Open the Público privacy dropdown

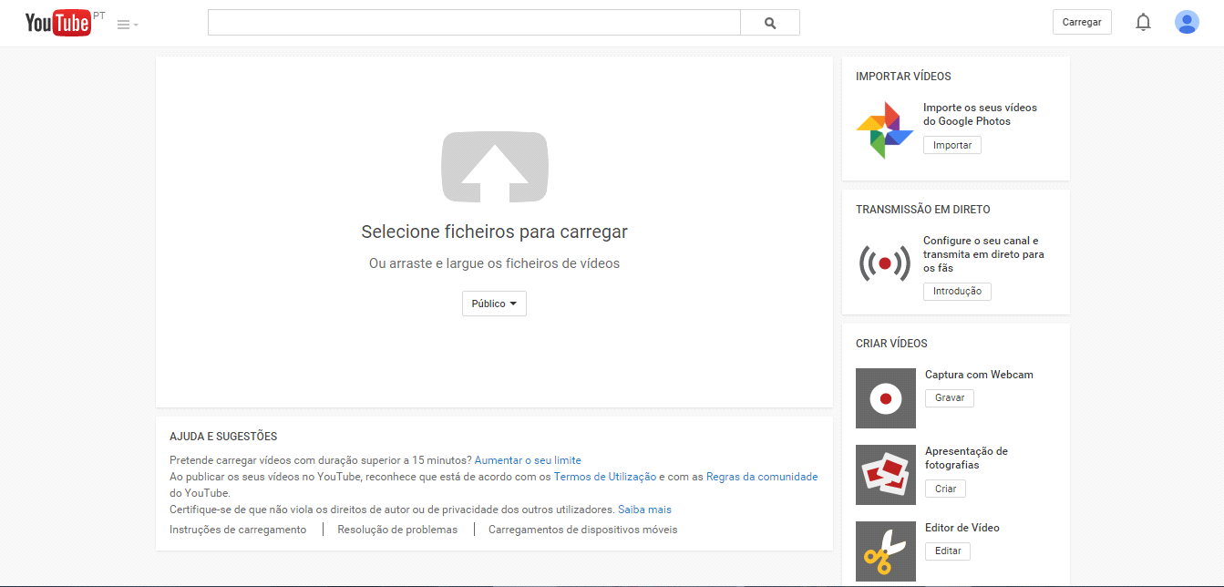(x=494, y=304)
